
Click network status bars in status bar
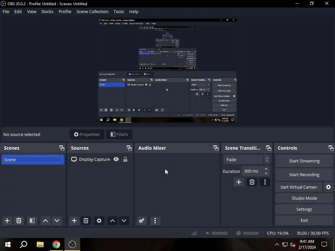click(x=194, y=233)
